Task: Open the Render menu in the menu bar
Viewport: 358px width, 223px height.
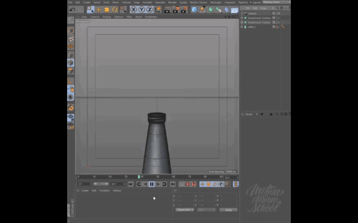Action: tap(172, 2)
